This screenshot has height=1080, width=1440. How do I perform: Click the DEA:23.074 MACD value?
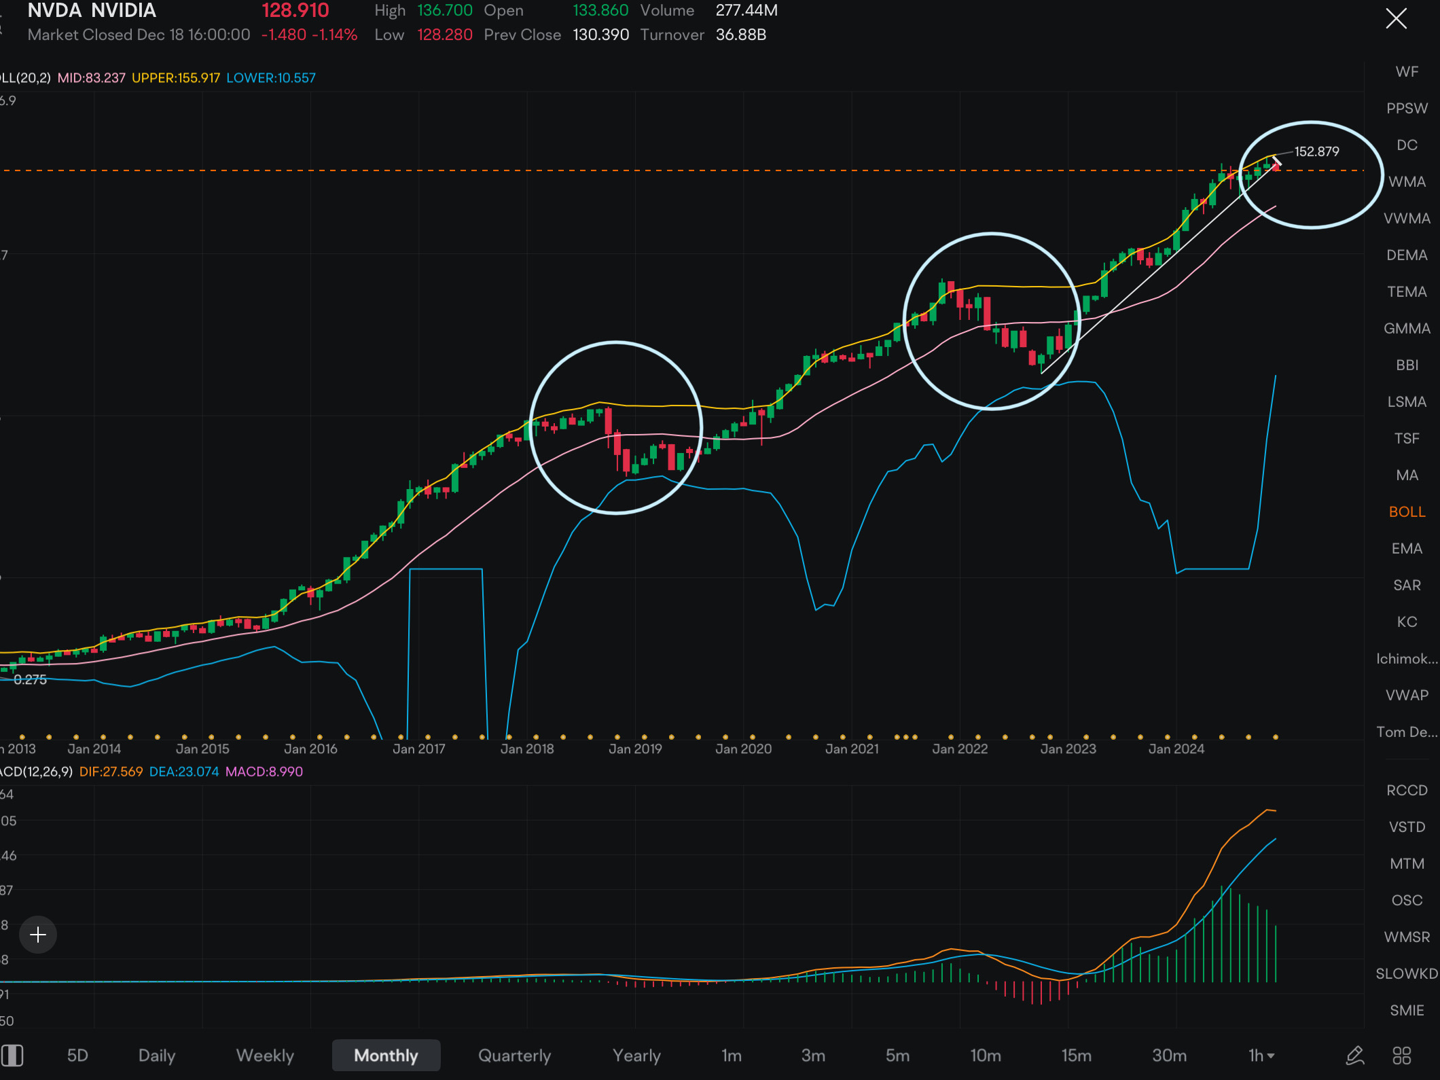point(183,772)
